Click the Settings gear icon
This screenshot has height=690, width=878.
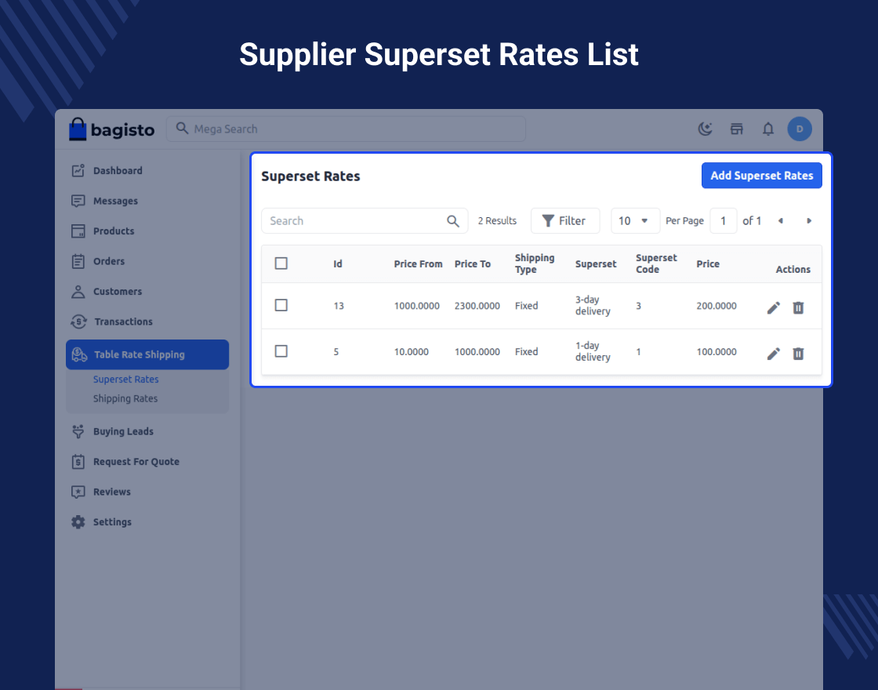tap(78, 522)
